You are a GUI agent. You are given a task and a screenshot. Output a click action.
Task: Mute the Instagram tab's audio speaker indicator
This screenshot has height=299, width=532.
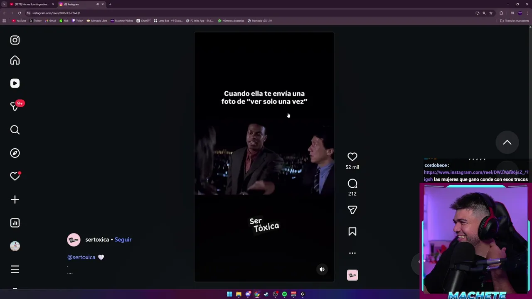pyautogui.click(x=98, y=4)
